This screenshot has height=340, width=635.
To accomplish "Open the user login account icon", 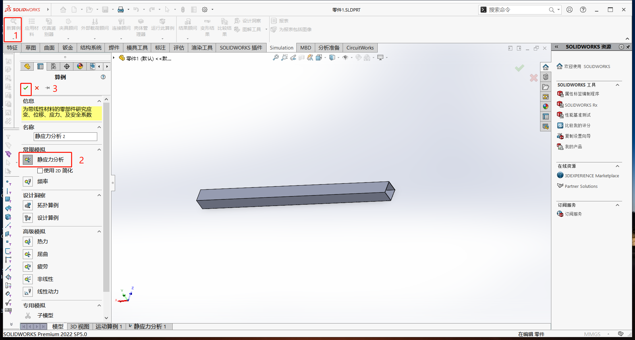I will point(570,10).
